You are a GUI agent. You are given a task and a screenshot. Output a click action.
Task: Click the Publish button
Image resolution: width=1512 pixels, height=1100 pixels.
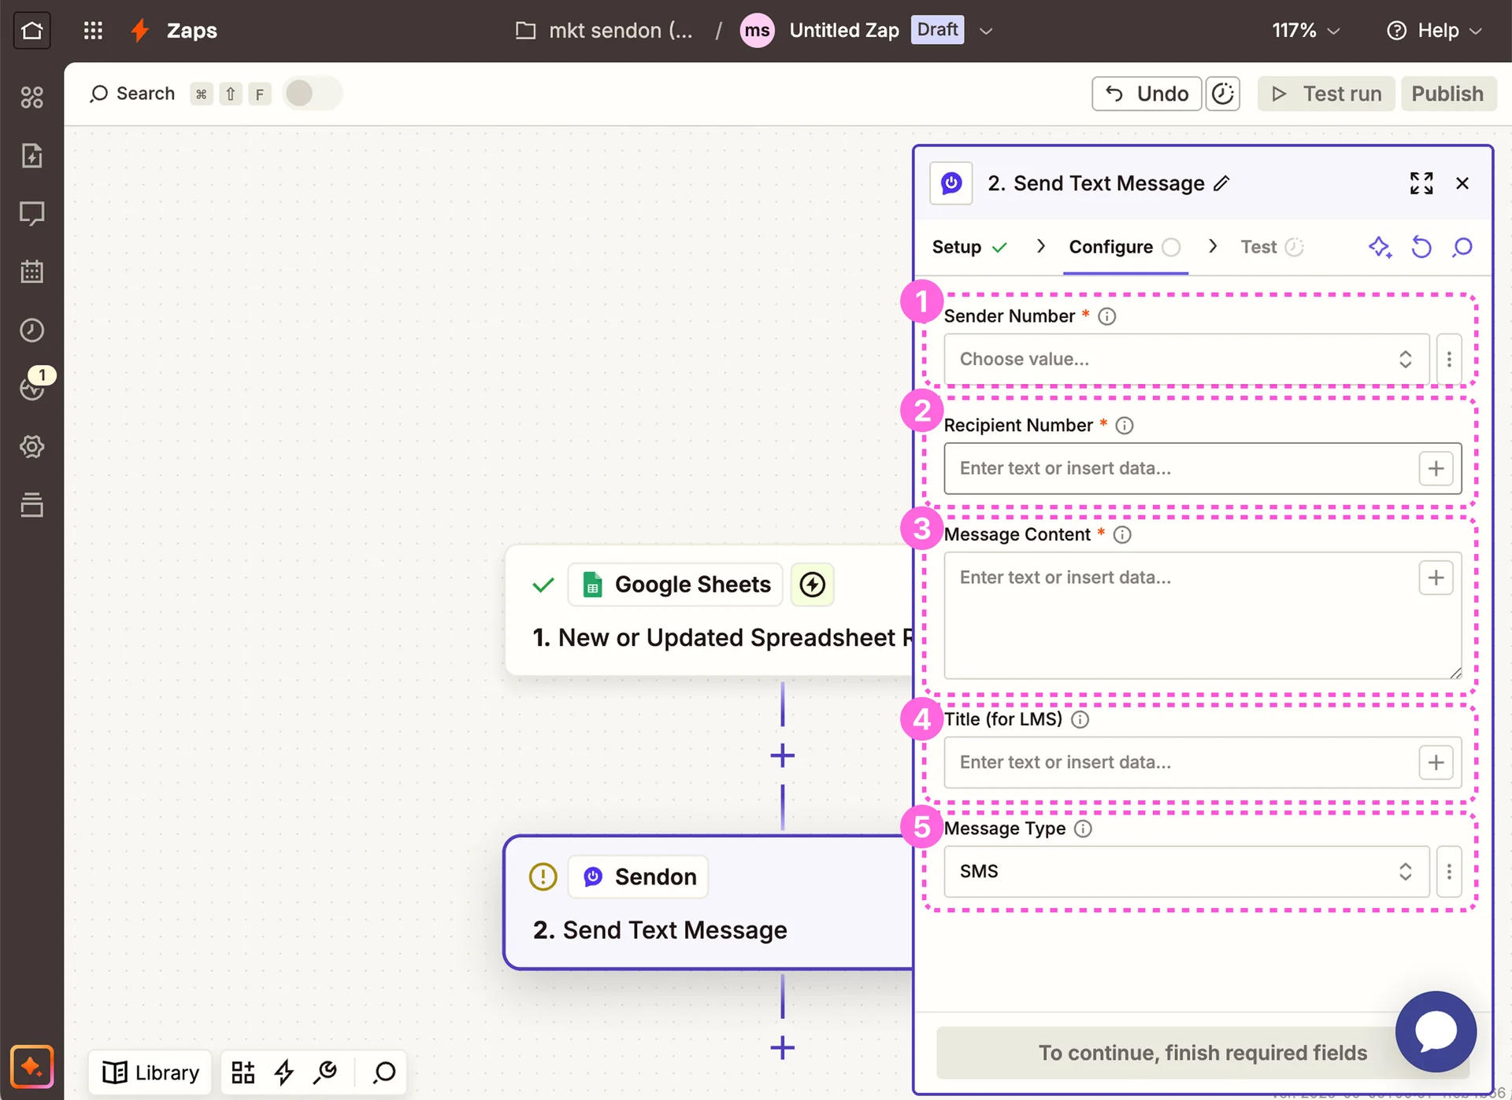pos(1447,94)
